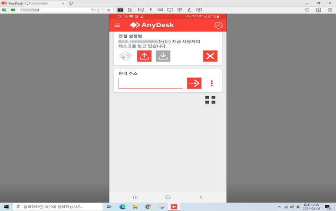The height and width of the screenshot is (211, 336).
Task: Open AnyDesk main menu hamburger at top right
Action: [x=330, y=10]
